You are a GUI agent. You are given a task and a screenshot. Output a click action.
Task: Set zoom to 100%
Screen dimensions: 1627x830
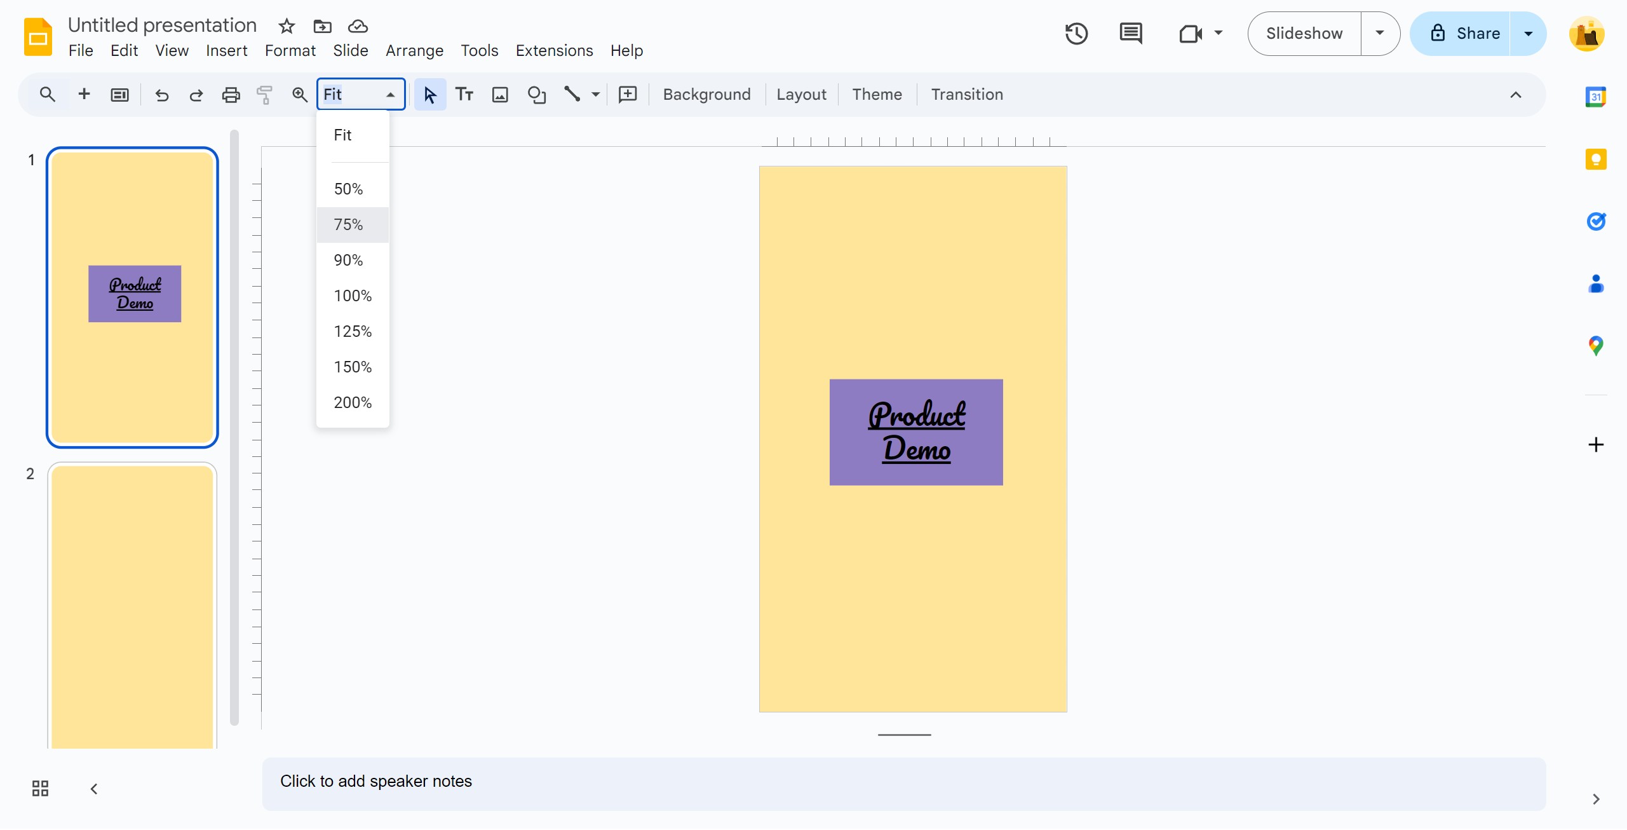(353, 296)
